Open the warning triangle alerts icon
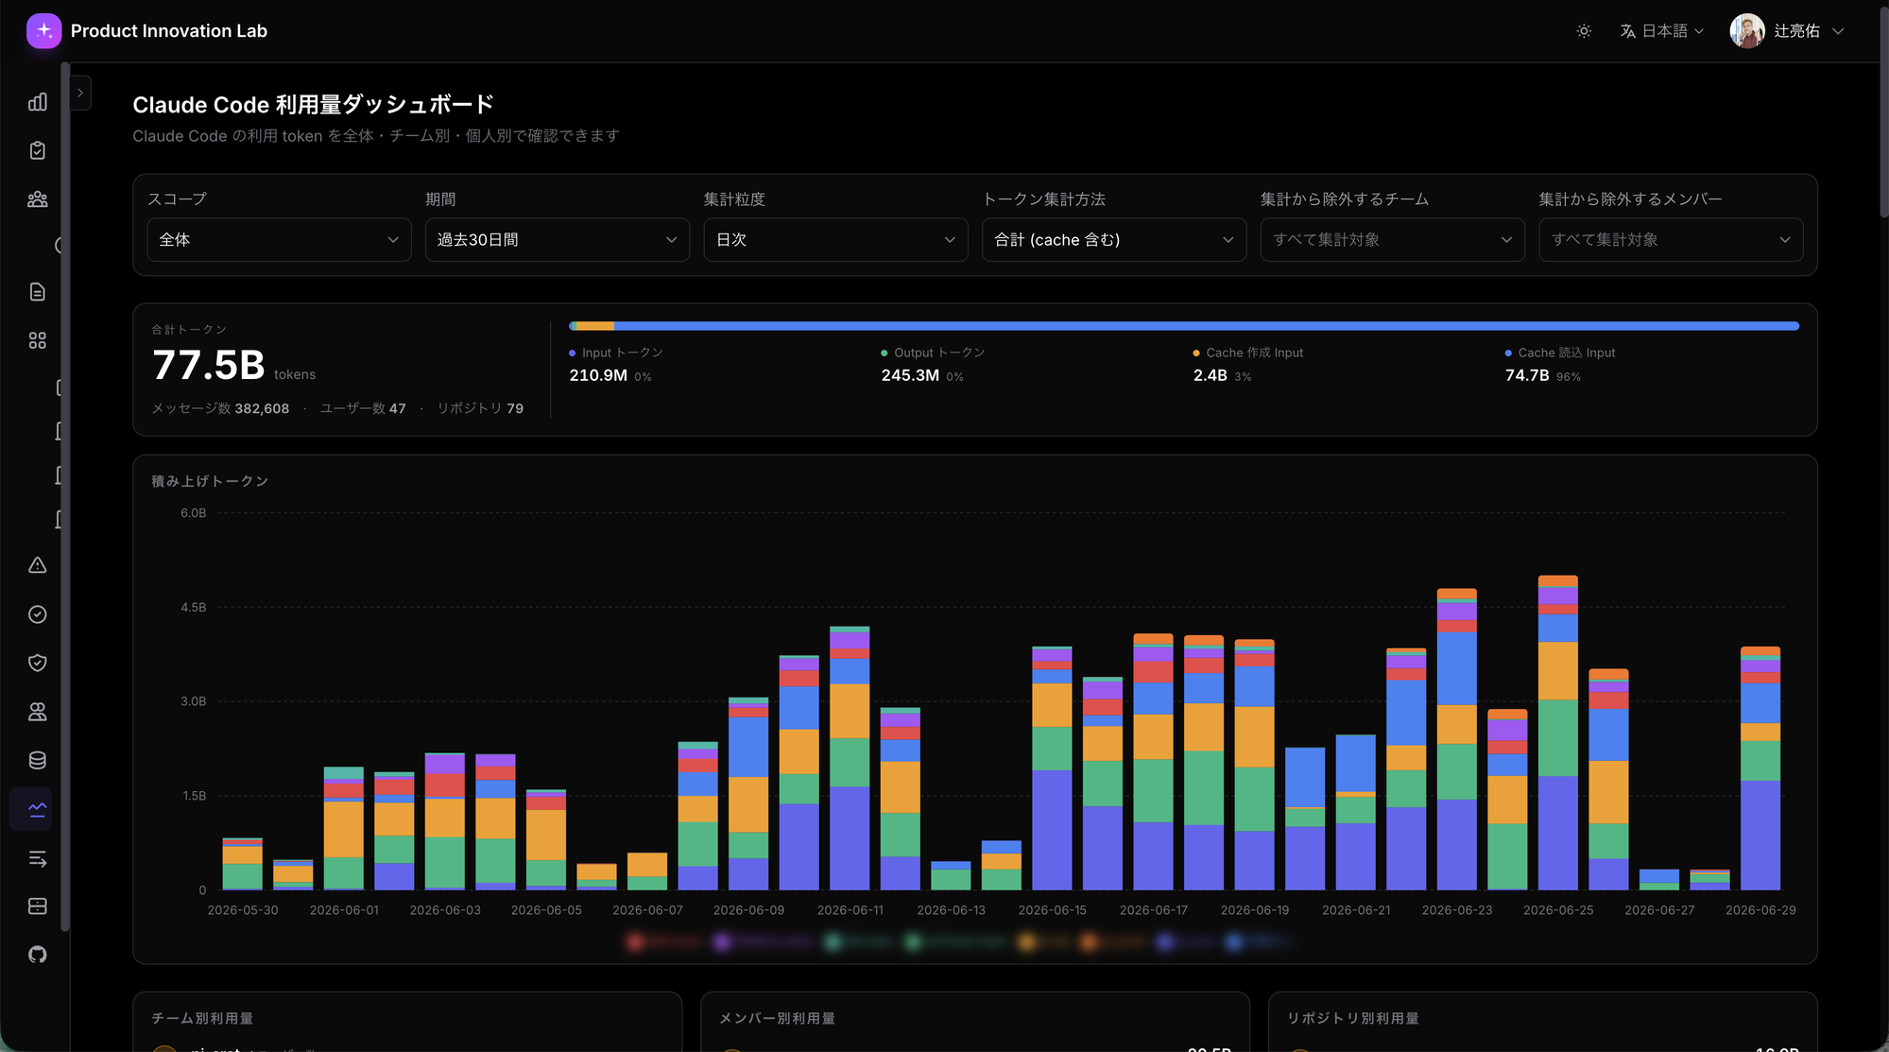This screenshot has height=1052, width=1889. point(38,565)
